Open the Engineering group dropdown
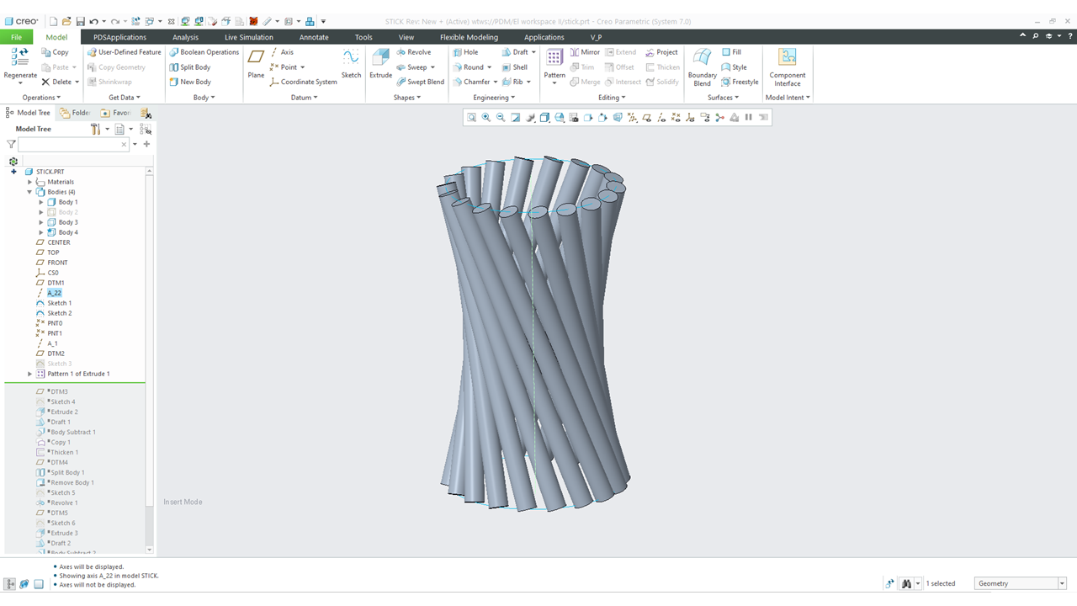The height and width of the screenshot is (606, 1077). [494, 98]
